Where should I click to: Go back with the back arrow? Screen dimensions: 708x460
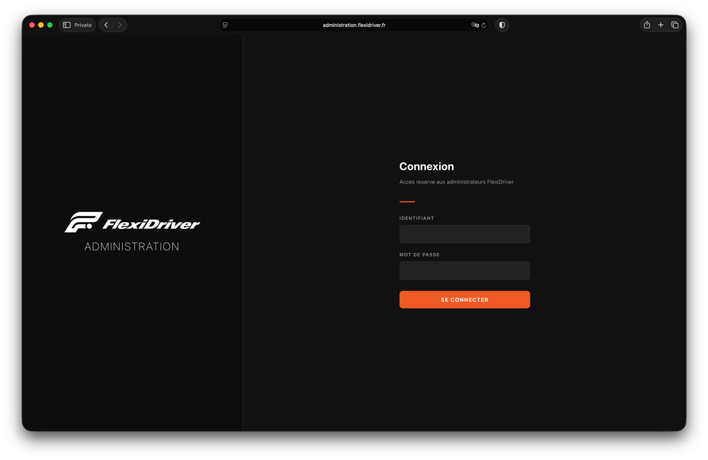106,25
